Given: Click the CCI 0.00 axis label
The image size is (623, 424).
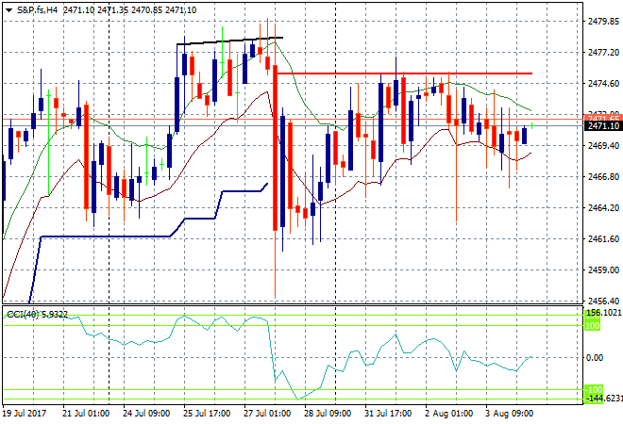Looking at the screenshot, I should point(597,358).
